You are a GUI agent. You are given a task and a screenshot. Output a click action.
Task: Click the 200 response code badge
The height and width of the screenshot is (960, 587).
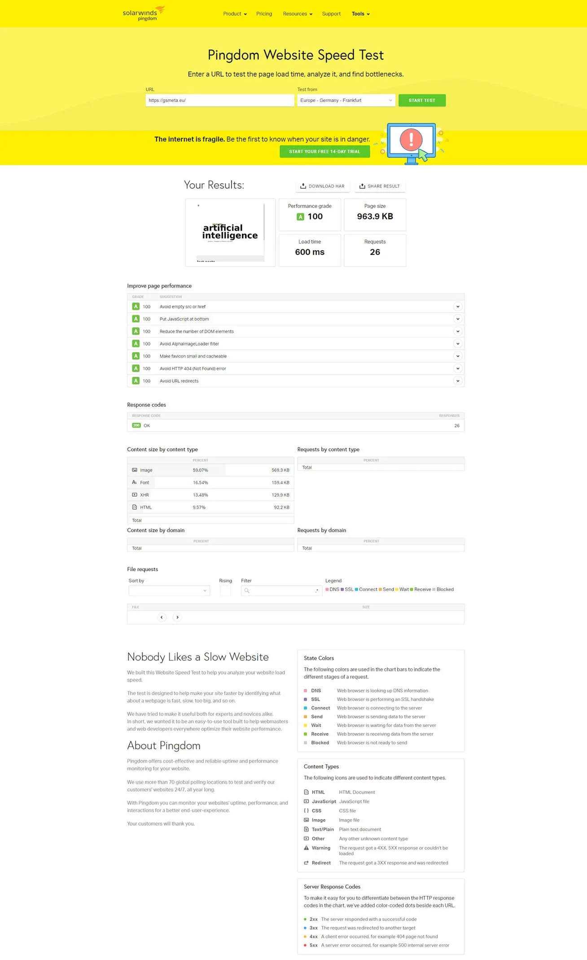point(136,425)
